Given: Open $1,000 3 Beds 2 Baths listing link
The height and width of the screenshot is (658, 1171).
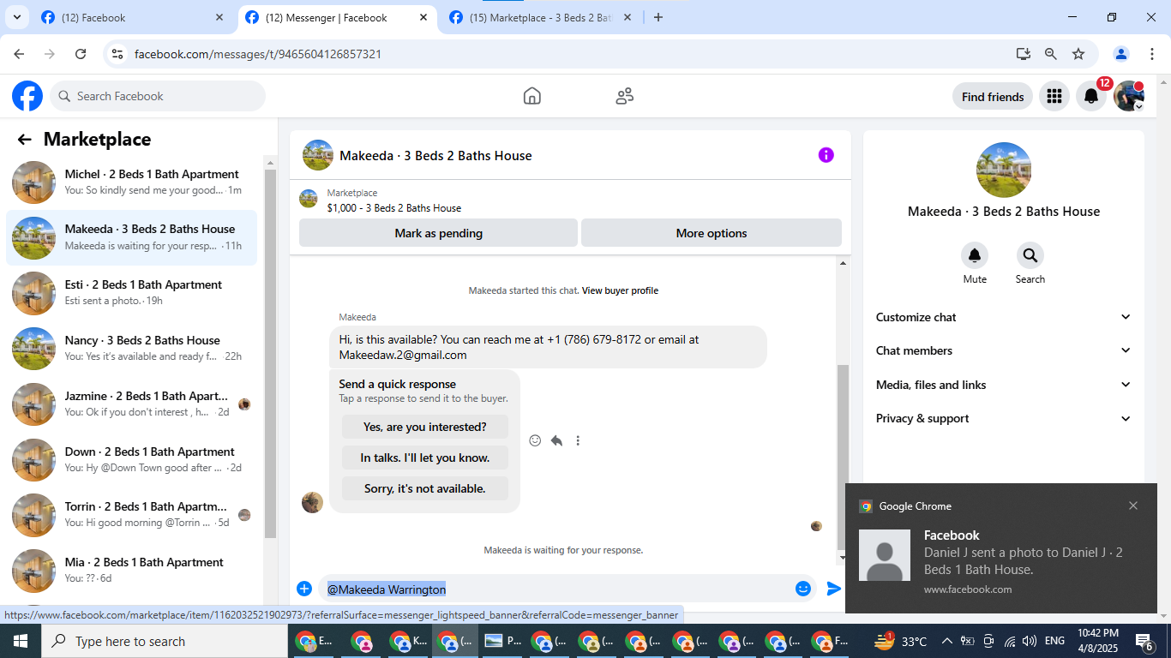Looking at the screenshot, I should (x=394, y=208).
